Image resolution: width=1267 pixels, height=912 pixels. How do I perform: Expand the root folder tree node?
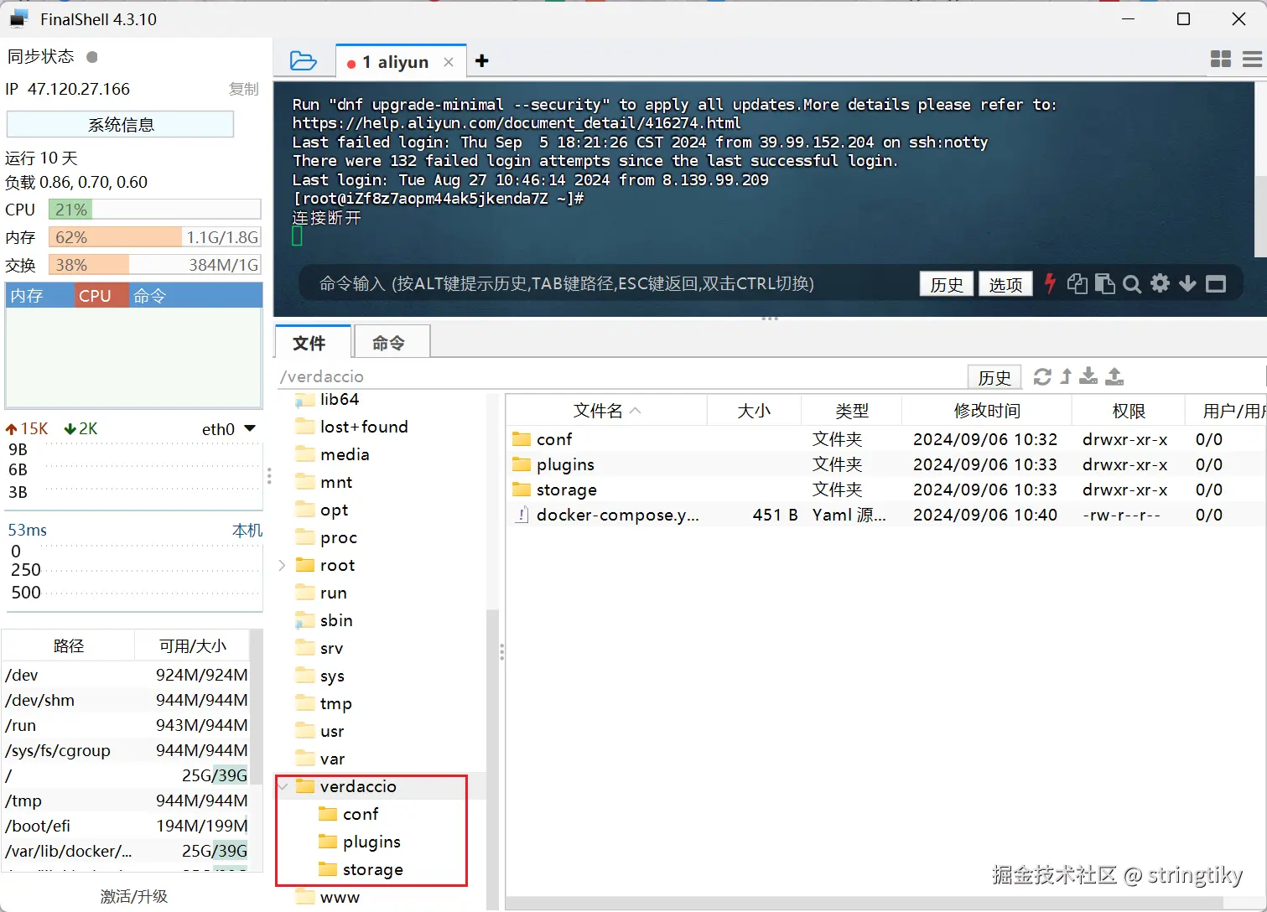(283, 565)
